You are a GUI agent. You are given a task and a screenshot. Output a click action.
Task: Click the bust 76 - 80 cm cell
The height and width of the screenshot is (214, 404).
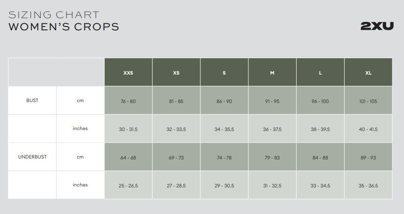(x=128, y=100)
